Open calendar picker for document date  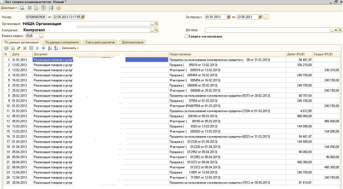point(83,17)
